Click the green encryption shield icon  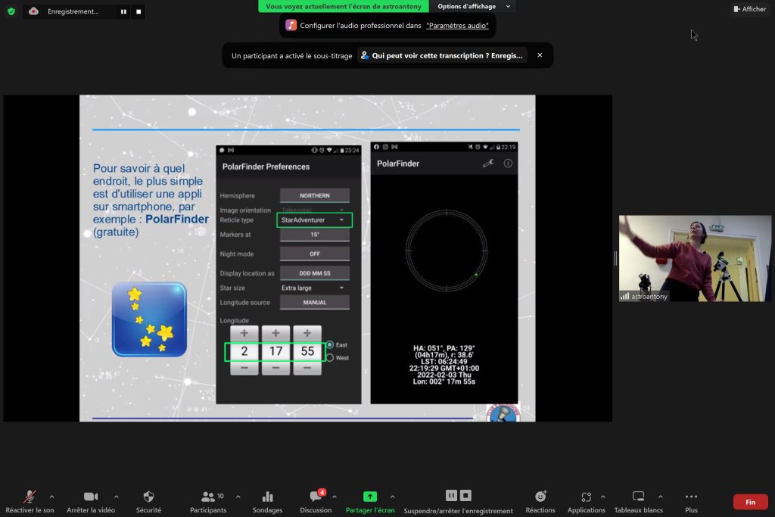coord(11,11)
